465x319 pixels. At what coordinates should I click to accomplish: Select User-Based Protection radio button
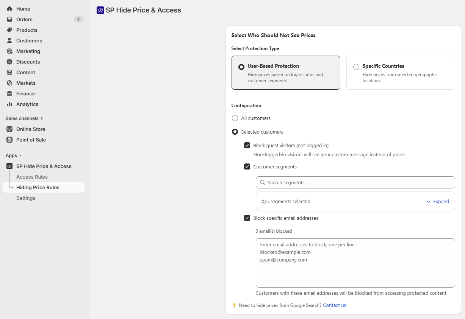241,67
